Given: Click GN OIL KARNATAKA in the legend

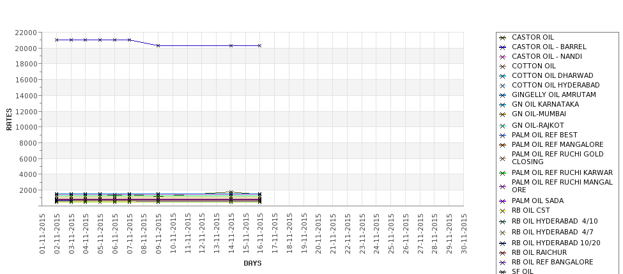Looking at the screenshot, I should (x=545, y=104).
